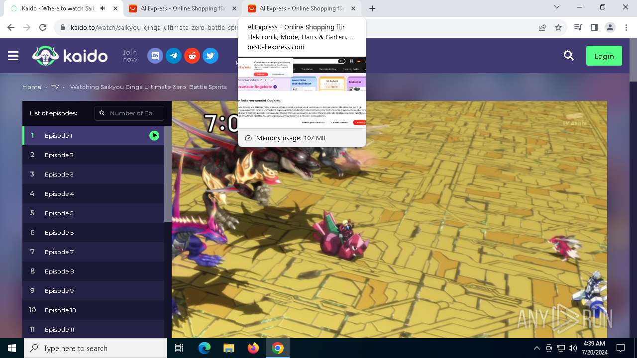Go back to the previous page

click(11, 27)
